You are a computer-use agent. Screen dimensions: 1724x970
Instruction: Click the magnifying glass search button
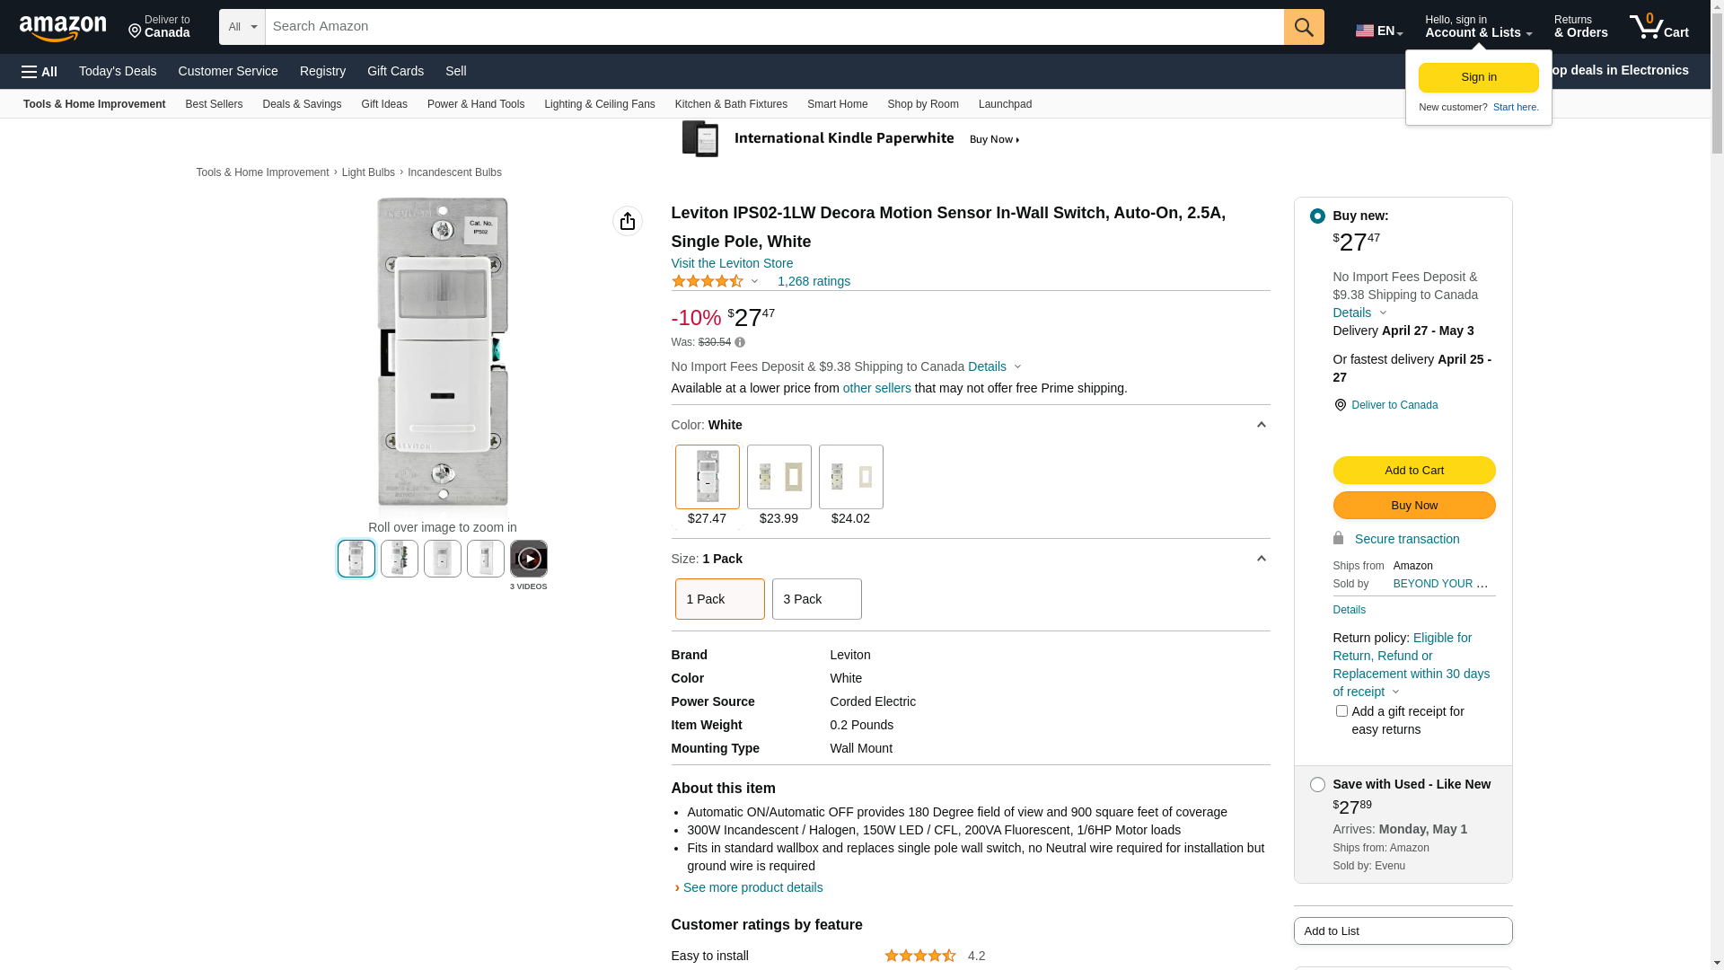[x=1303, y=27]
